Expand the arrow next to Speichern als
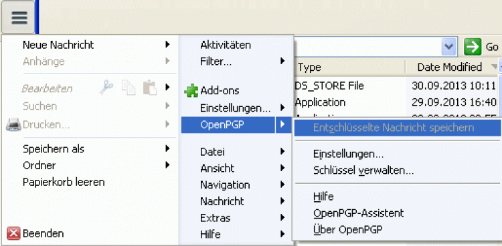The width and height of the screenshot is (502, 246). tap(167, 148)
